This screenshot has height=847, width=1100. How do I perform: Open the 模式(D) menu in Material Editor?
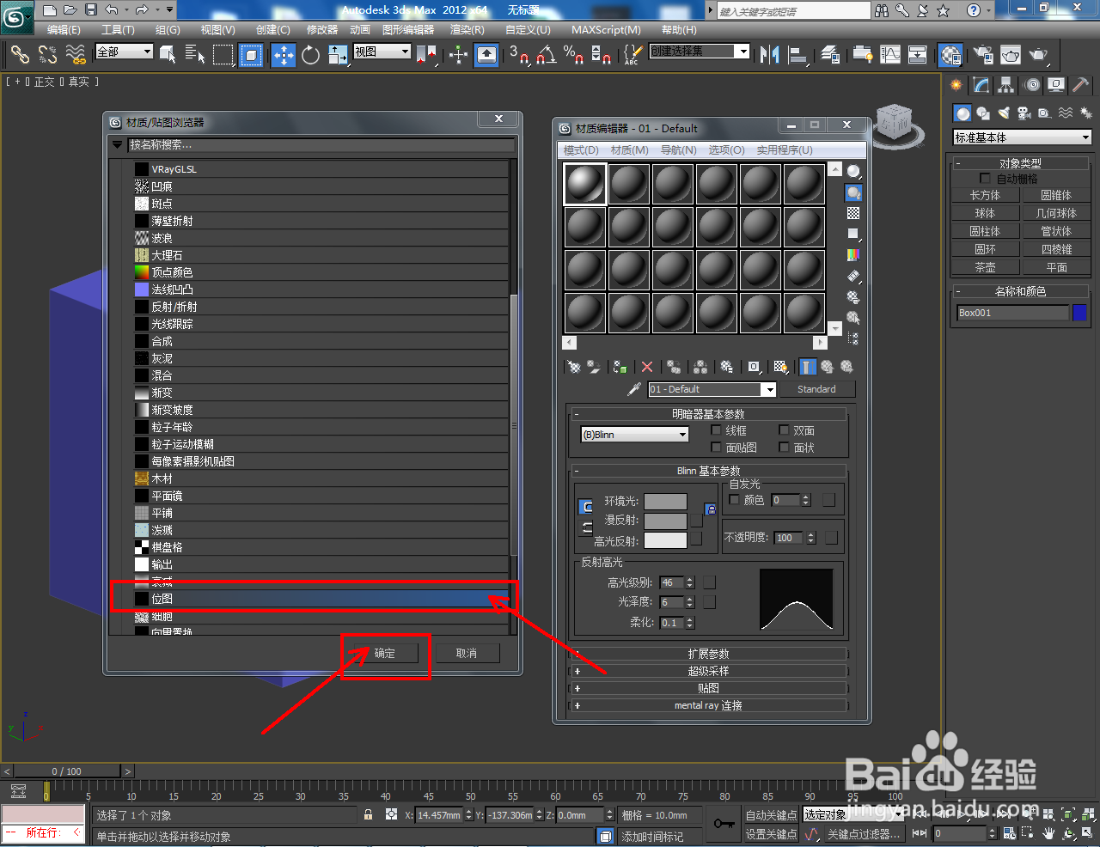(x=581, y=150)
